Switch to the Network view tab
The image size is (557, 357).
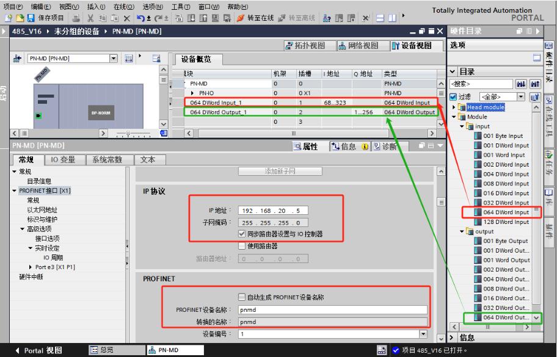tap(358, 46)
